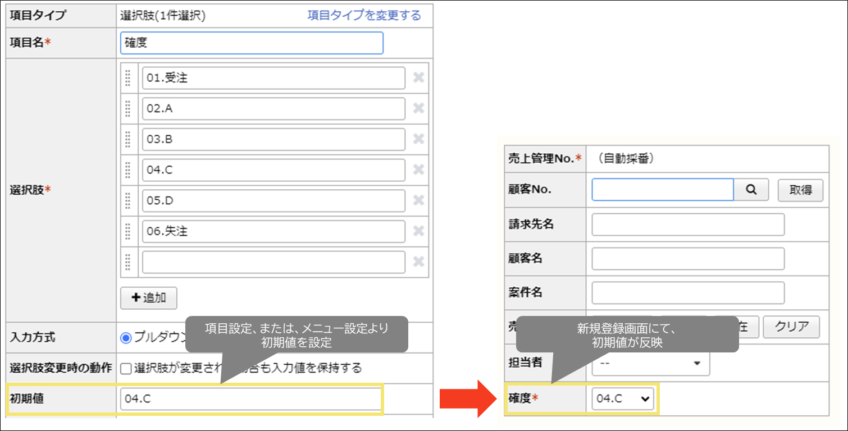Click the drag handle beside "01.受注"
Screen dimensions: 848x431
coord(128,78)
